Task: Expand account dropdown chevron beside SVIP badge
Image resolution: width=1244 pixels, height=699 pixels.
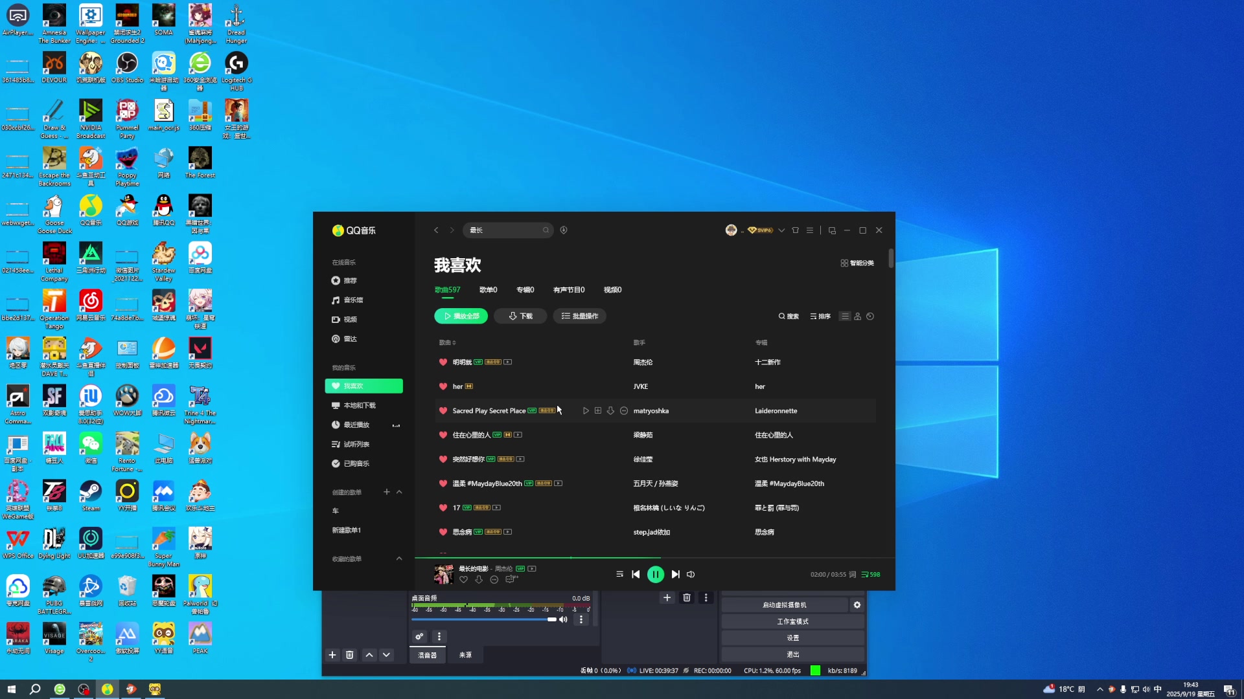Action: tap(781, 230)
